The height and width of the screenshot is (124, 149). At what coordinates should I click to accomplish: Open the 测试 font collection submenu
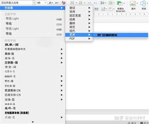point(79,8)
